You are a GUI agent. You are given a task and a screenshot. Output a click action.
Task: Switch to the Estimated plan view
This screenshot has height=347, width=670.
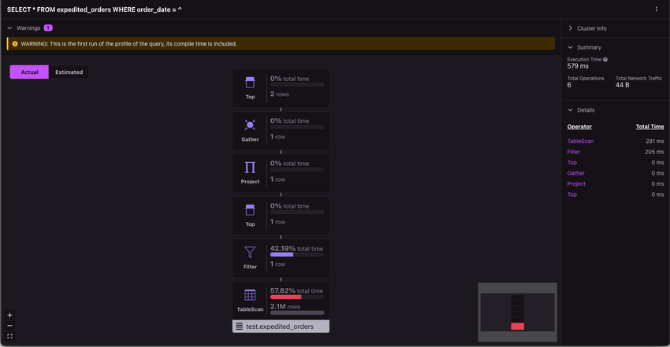tap(69, 72)
